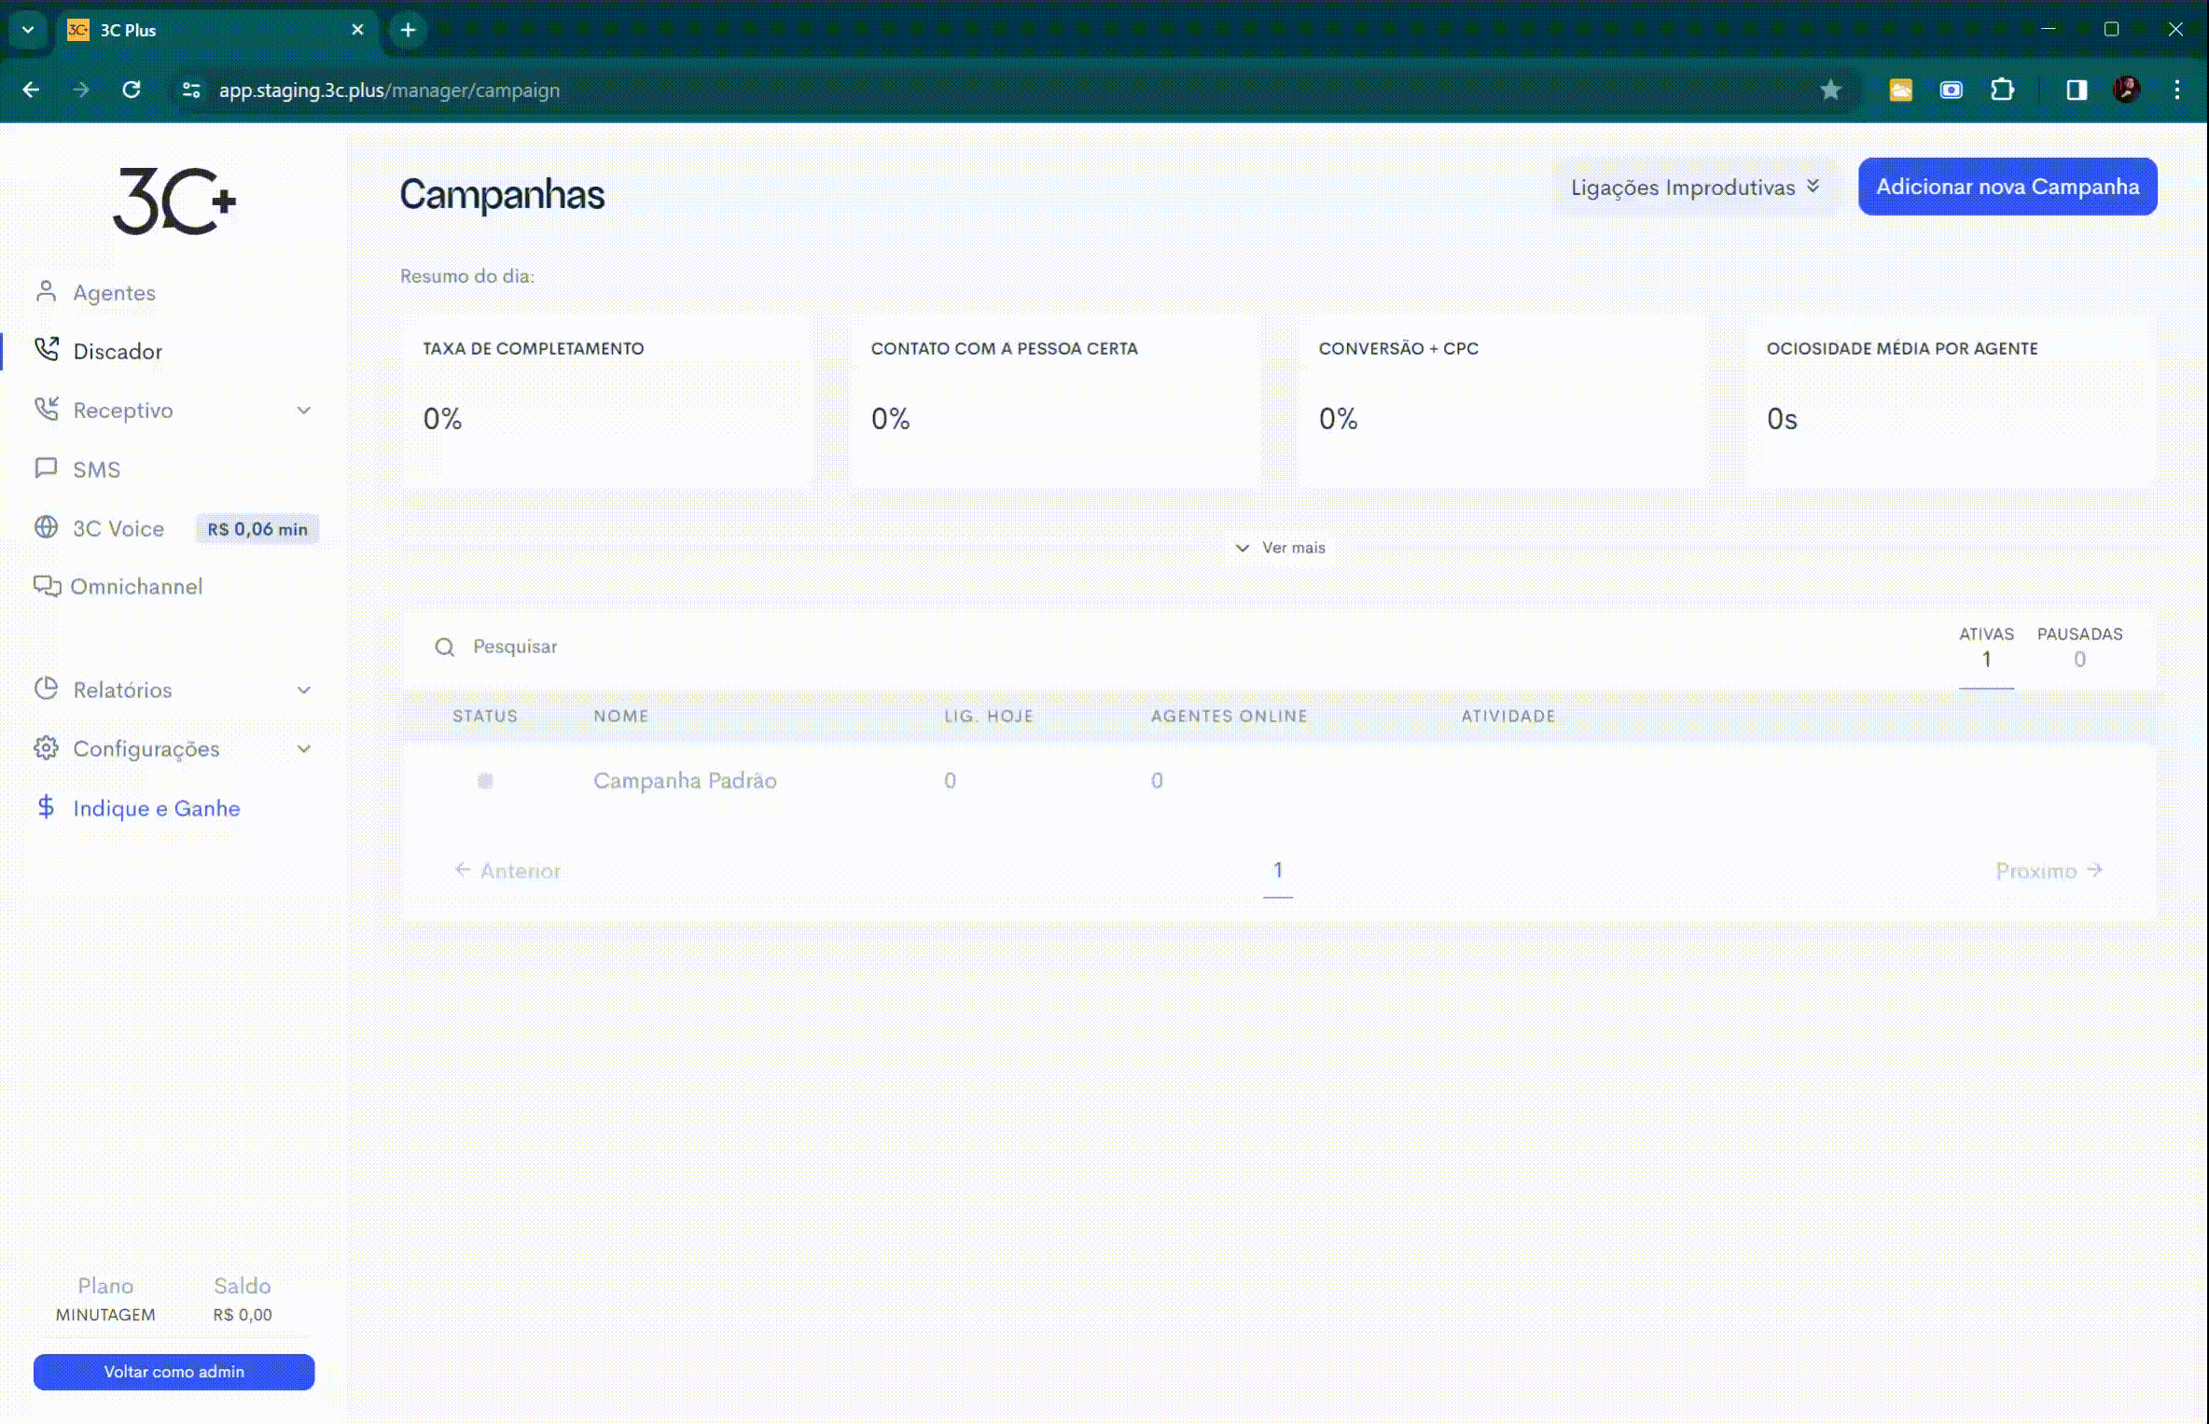Click the Pesquisar search field
Viewport: 2209px width, 1424px height.
1166,647
